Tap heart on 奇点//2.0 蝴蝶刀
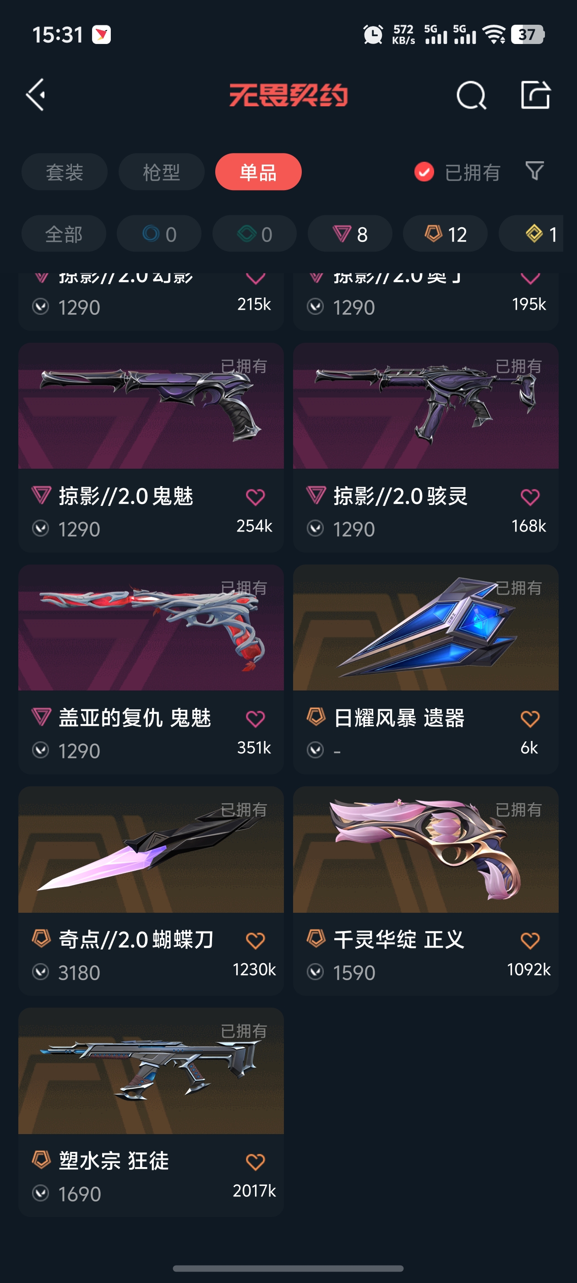The width and height of the screenshot is (577, 1283). click(x=256, y=941)
